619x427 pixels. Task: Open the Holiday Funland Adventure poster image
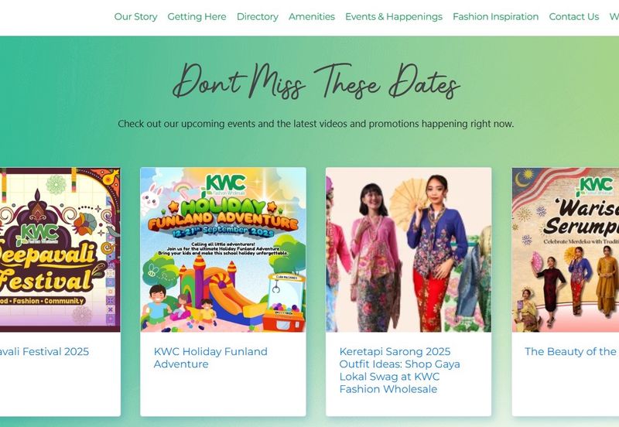pos(223,250)
